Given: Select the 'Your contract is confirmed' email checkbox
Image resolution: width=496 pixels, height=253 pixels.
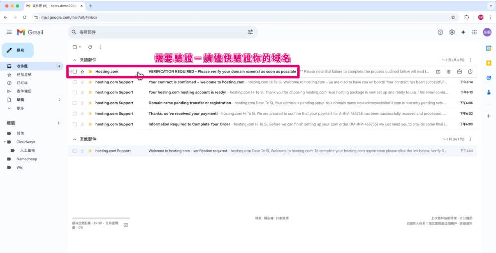Looking at the screenshot, I should pyautogui.click(x=75, y=82).
